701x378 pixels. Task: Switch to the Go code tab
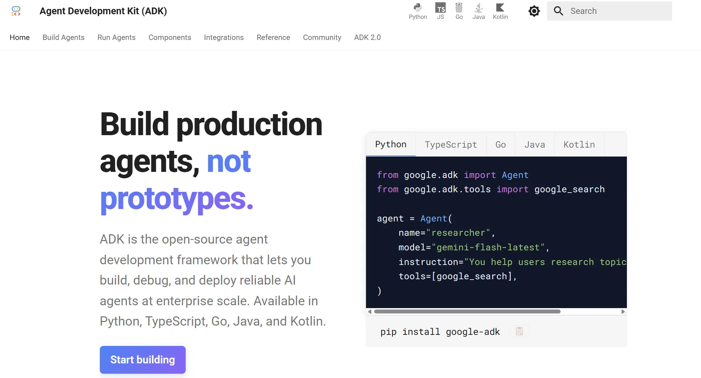(x=500, y=144)
